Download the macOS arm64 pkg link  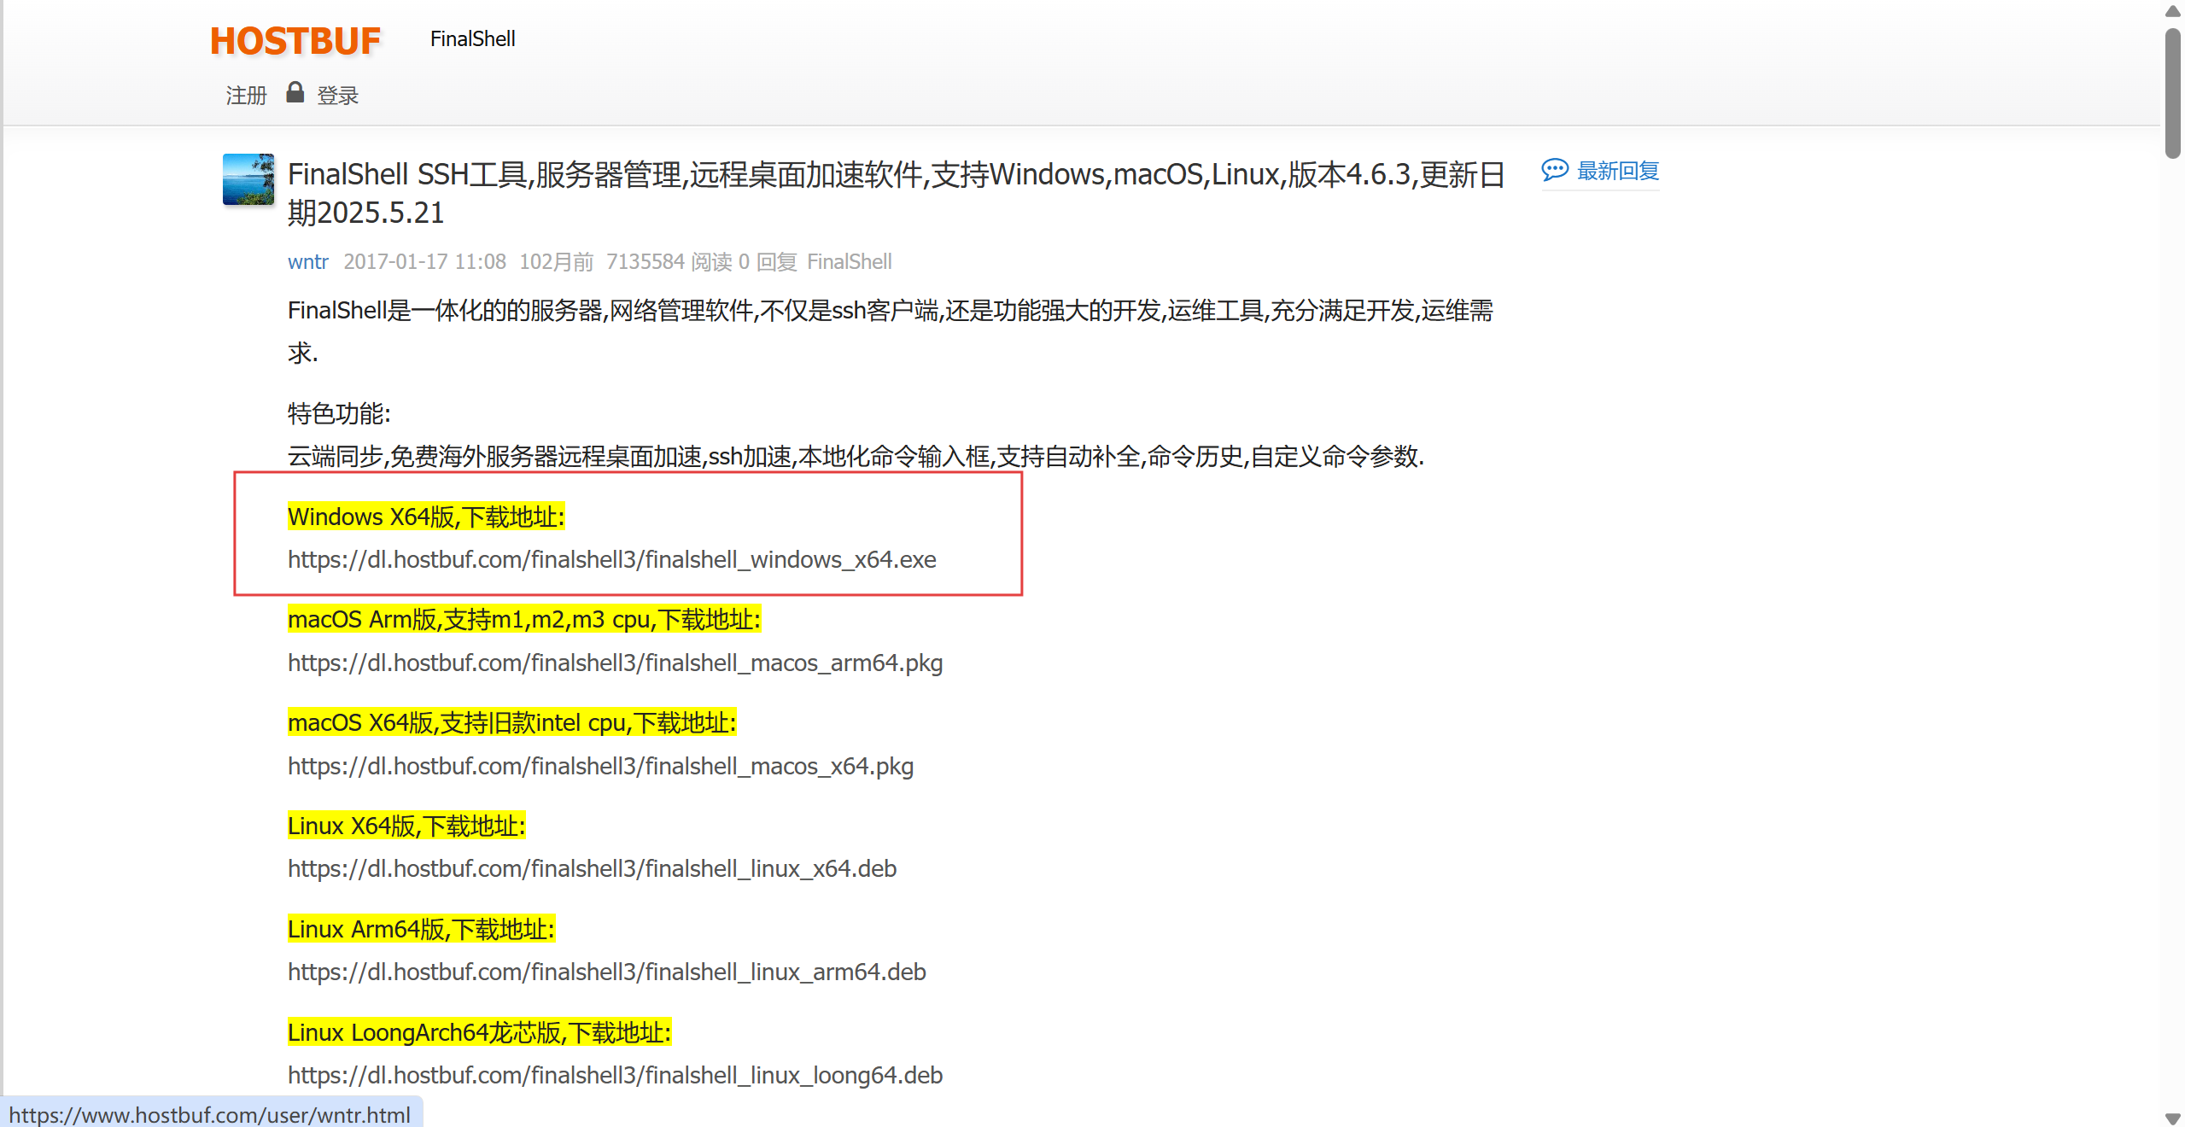click(x=615, y=663)
